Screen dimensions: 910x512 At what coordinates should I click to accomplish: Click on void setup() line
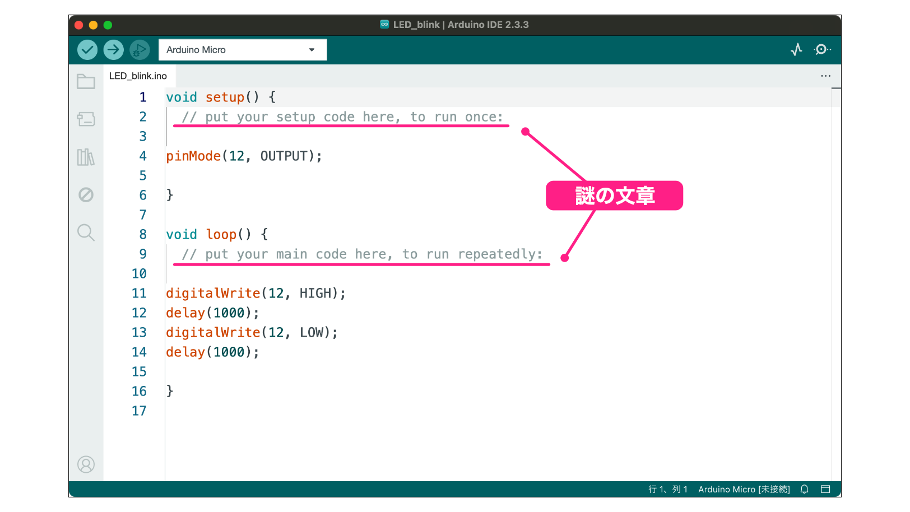point(221,97)
